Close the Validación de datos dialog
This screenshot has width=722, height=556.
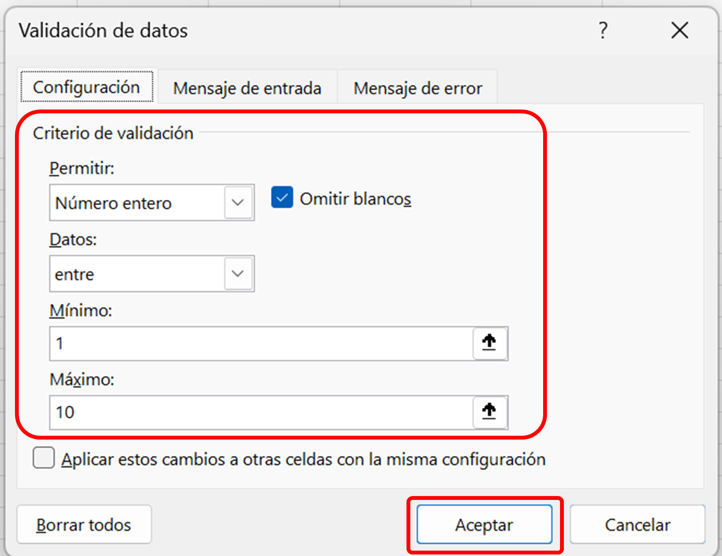click(x=679, y=30)
